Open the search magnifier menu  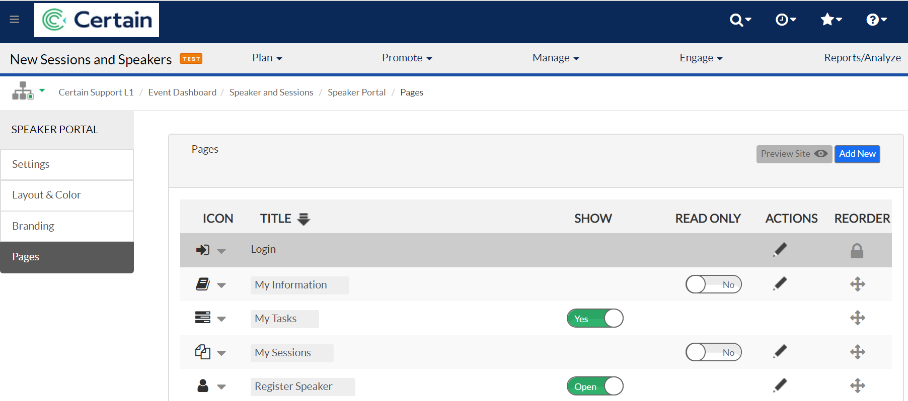[740, 20]
